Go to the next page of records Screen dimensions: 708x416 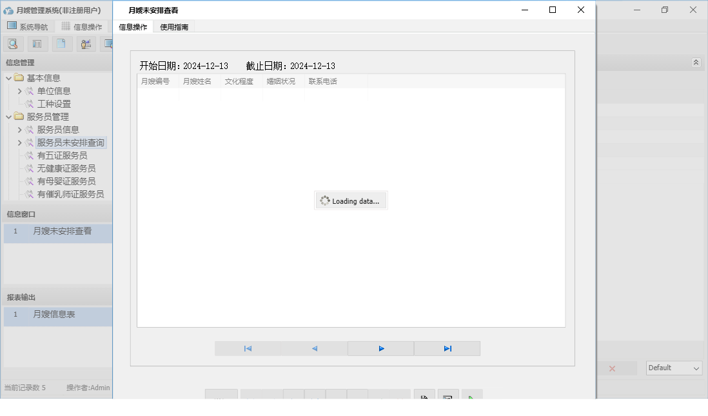click(x=380, y=348)
